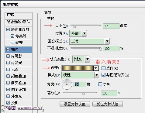Click the 缩放 scale slider handle
Screen dimensions: 145x113
tap(83, 94)
